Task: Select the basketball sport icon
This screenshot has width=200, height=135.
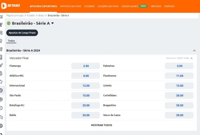Action: (1, 99)
